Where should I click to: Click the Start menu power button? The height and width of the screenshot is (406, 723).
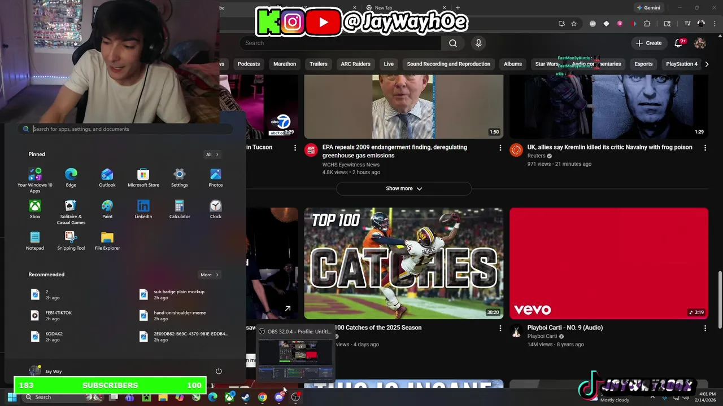219,371
